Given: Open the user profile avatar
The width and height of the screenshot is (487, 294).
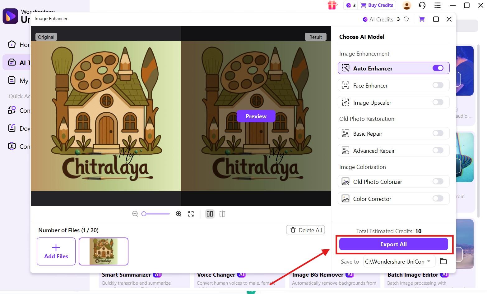Looking at the screenshot, I should point(407,5).
